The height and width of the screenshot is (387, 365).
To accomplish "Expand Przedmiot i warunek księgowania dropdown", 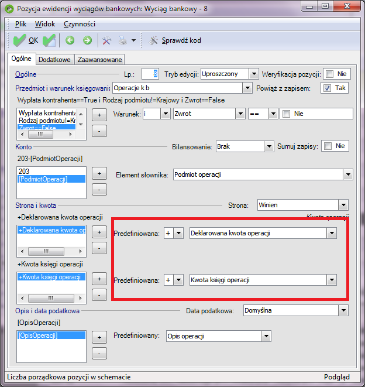I will point(247,88).
